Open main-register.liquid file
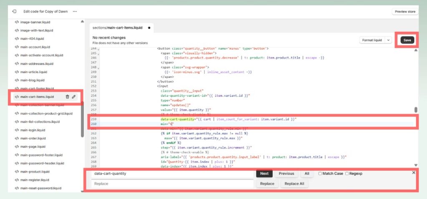The height and width of the screenshot is (199, 427). pyautogui.click(x=35, y=180)
